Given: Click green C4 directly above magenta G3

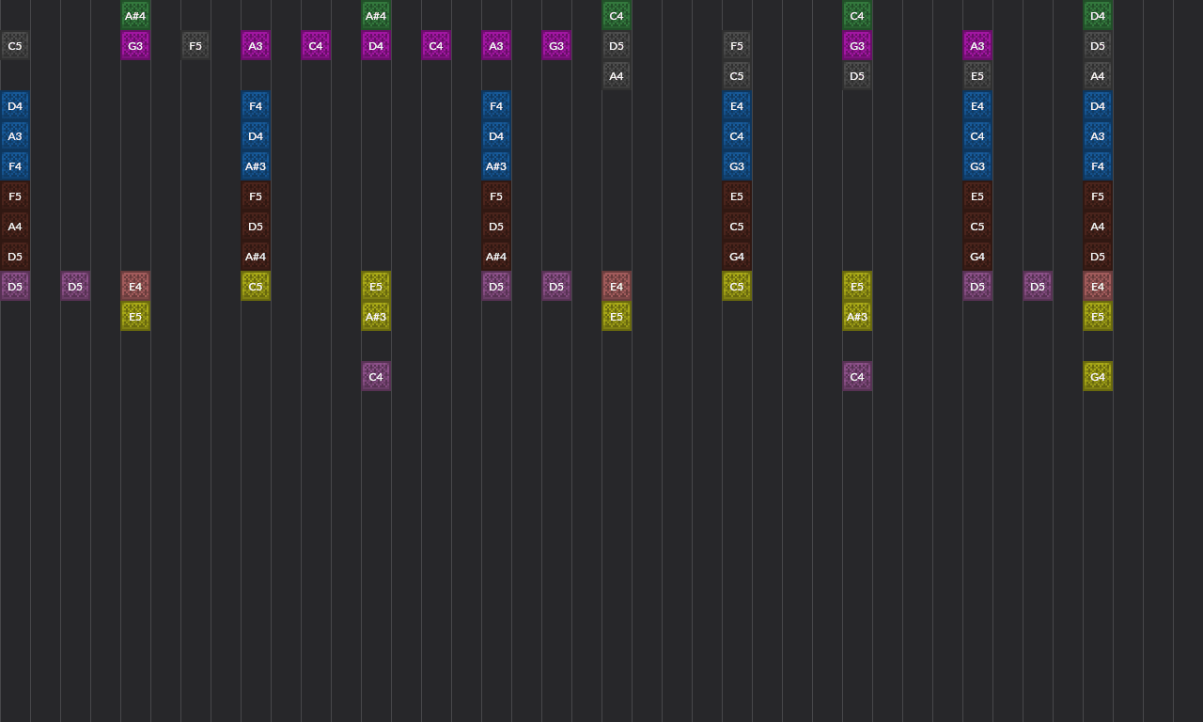Looking at the screenshot, I should click(857, 15).
